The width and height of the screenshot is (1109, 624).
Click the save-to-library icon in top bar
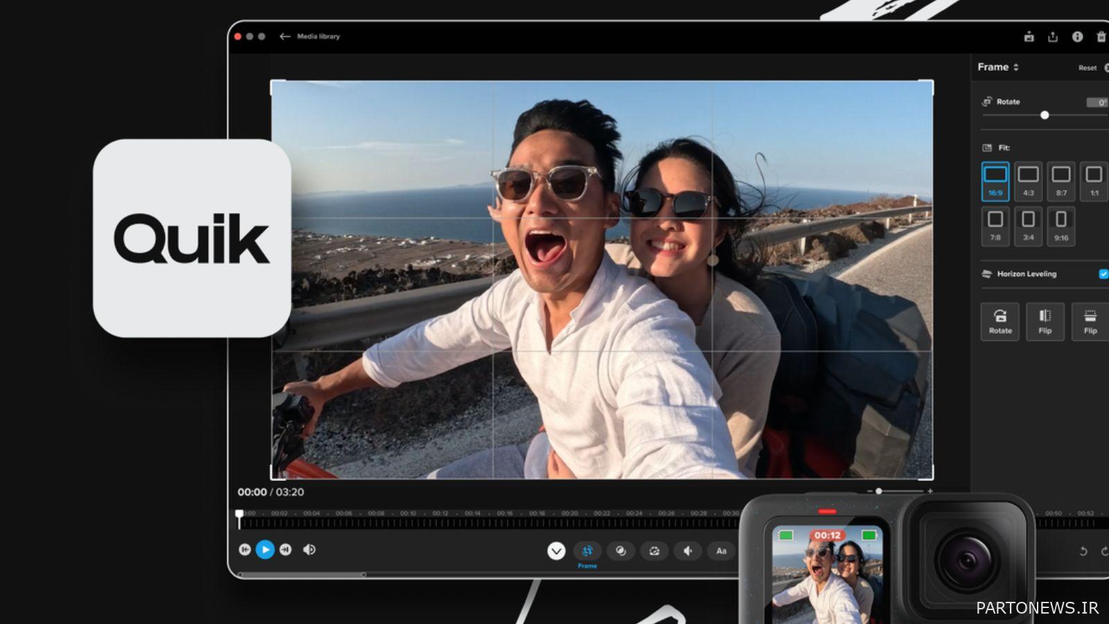(x=1029, y=37)
